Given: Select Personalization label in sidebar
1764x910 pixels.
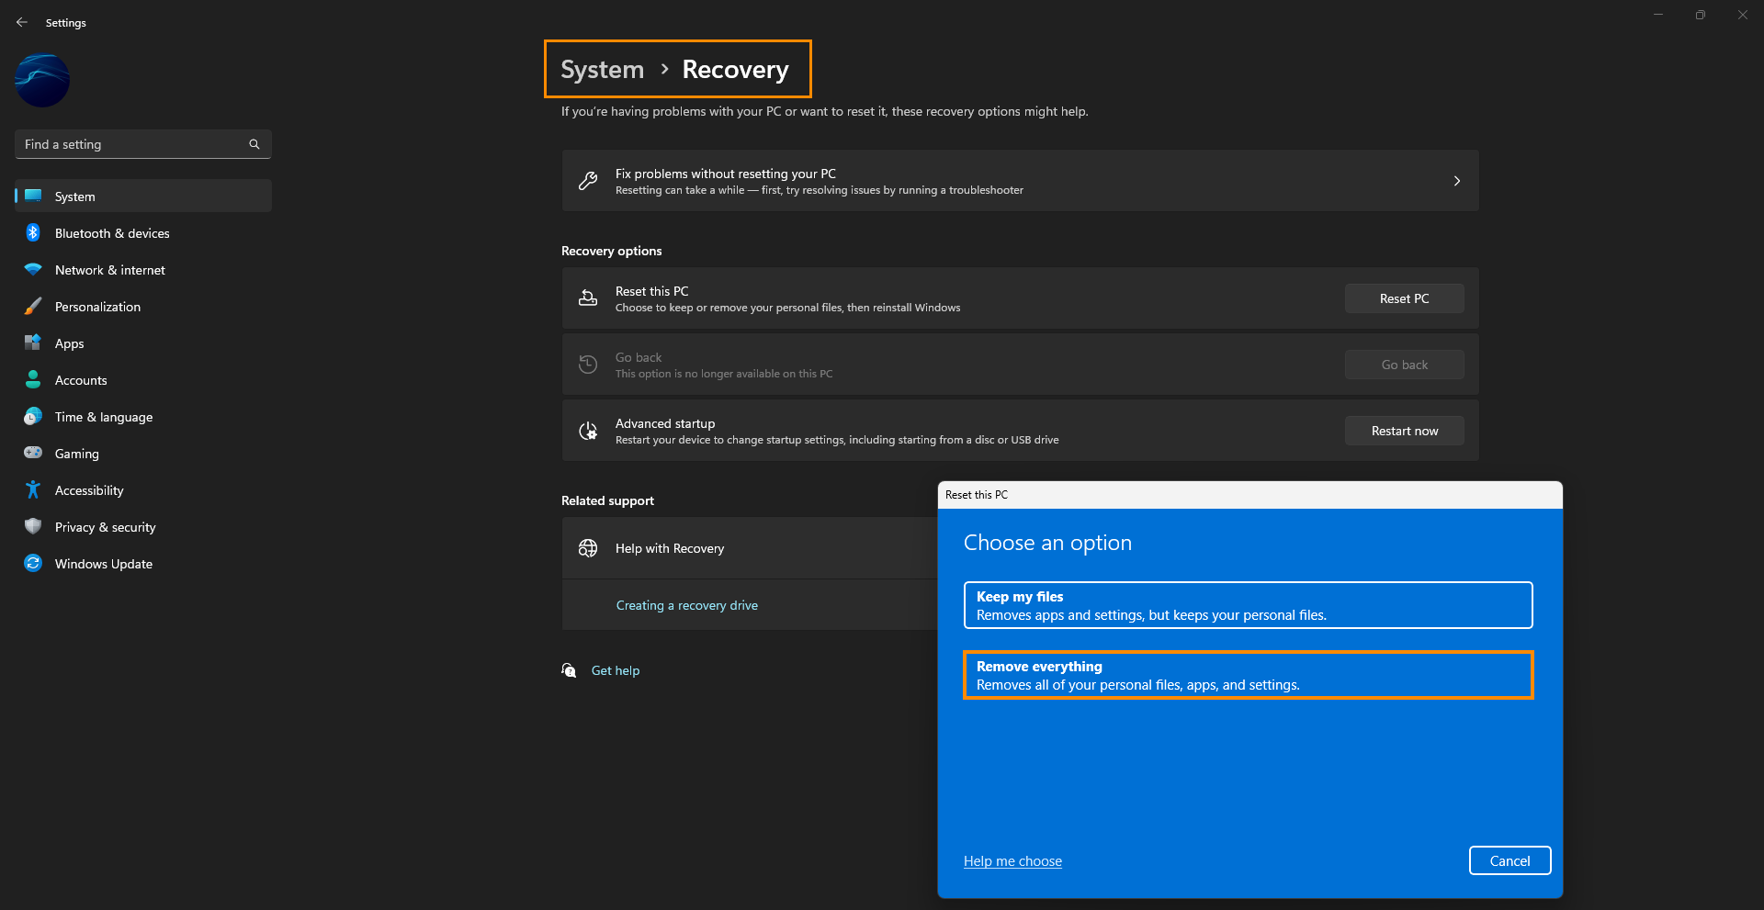Looking at the screenshot, I should (97, 307).
